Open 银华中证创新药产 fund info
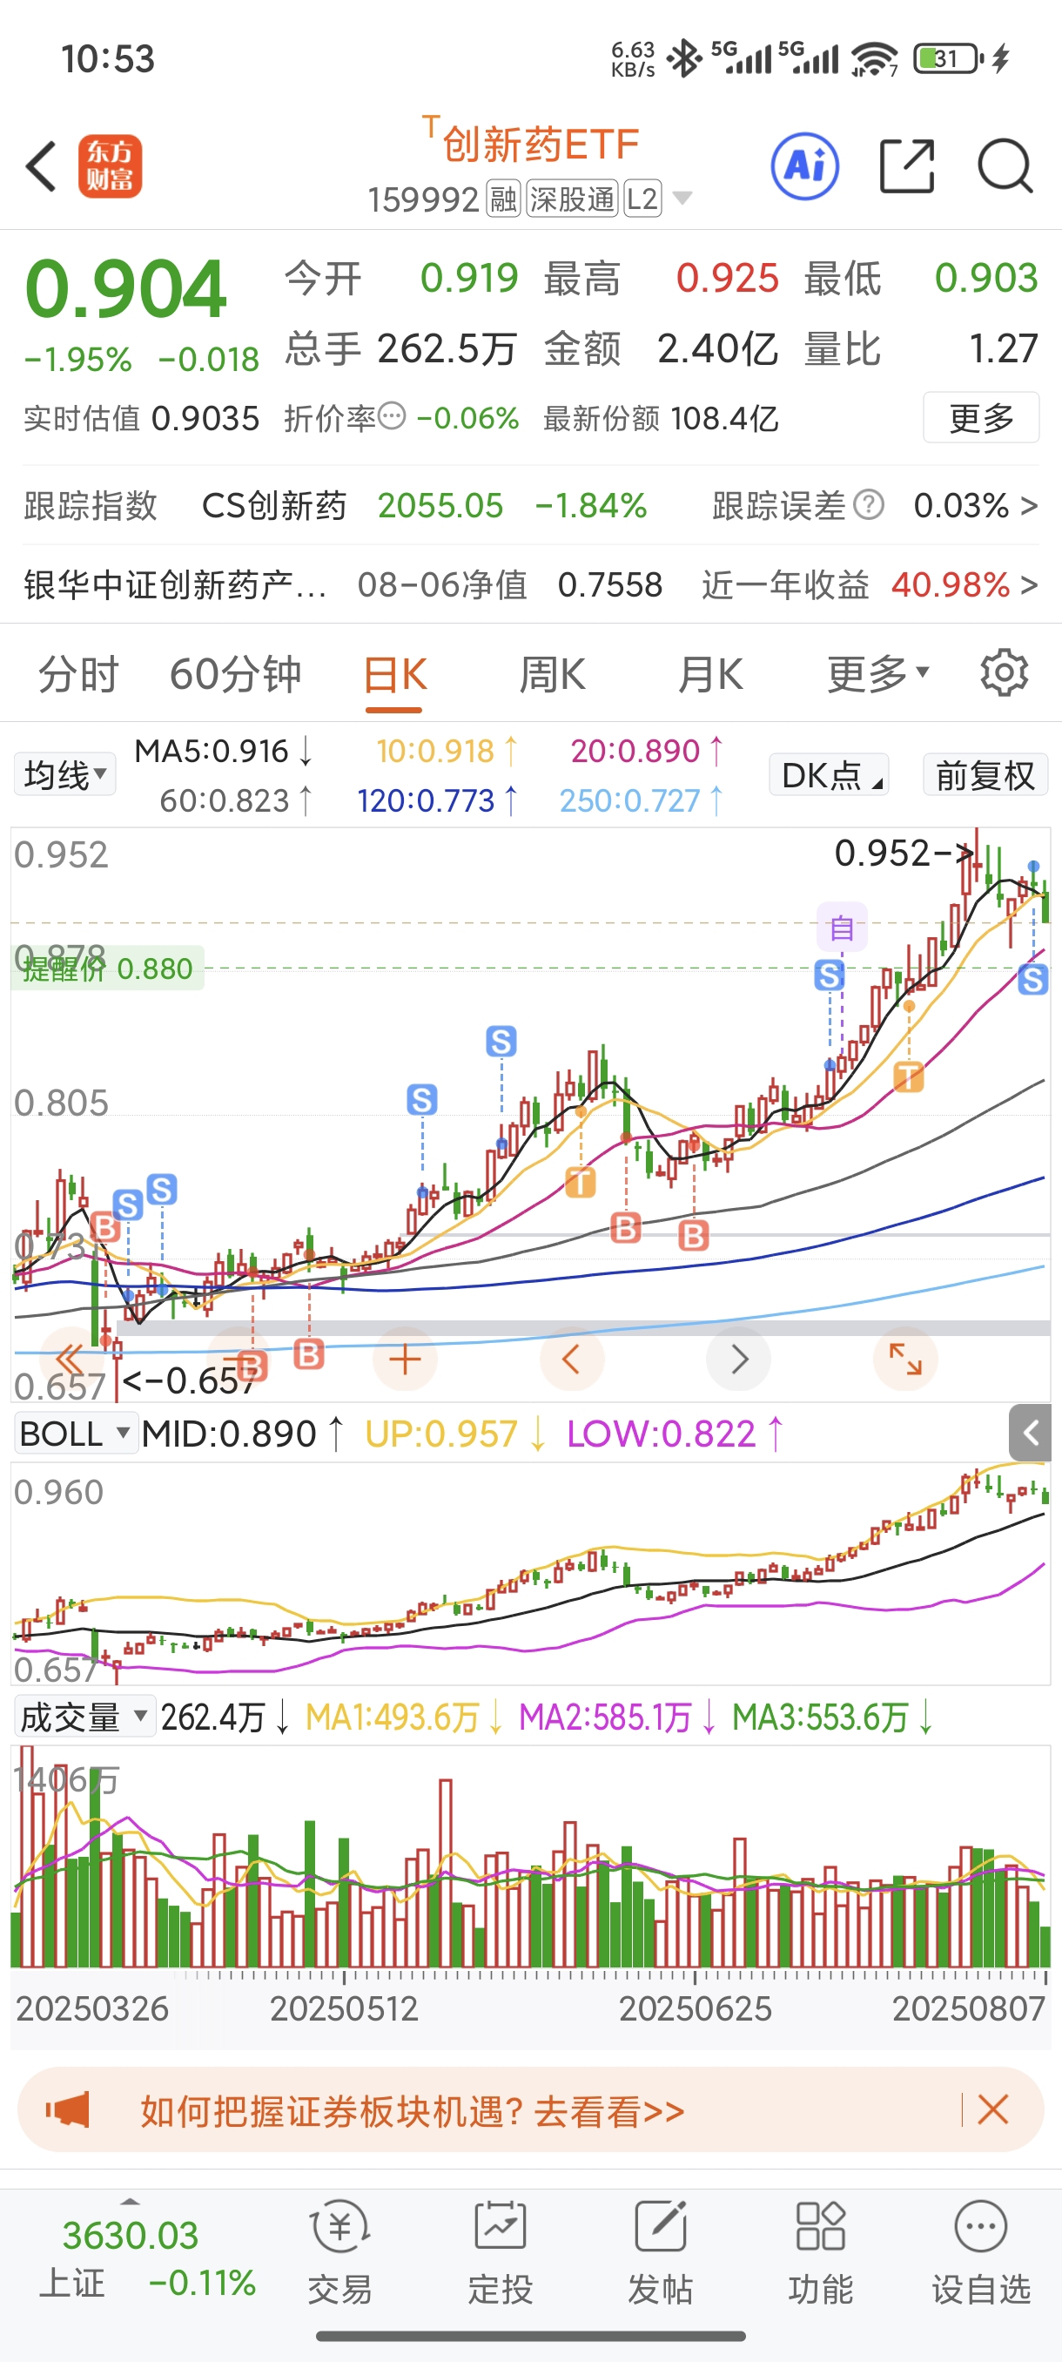Screen dimensions: 1062x2362 coord(175,584)
